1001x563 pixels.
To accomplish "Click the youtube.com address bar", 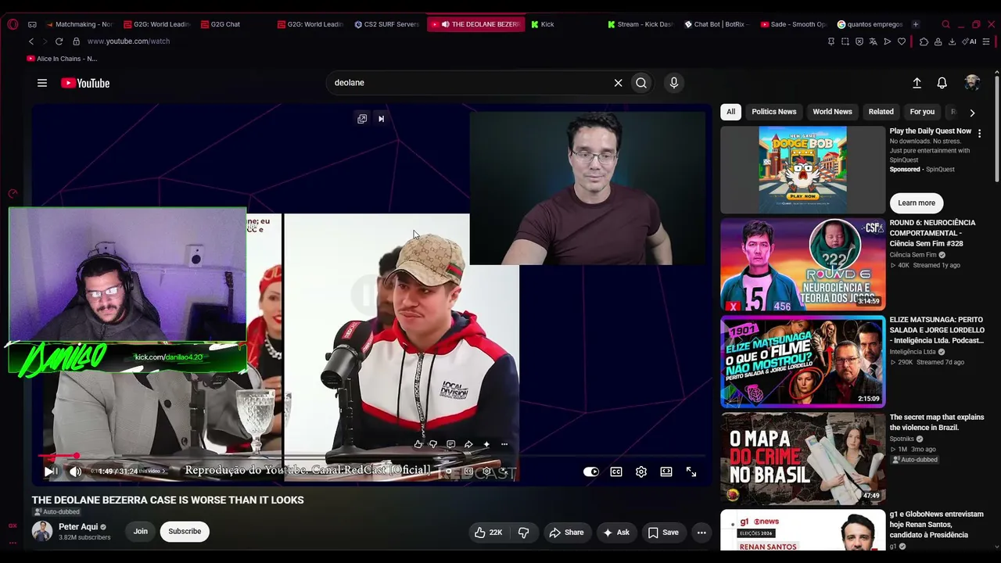I will pos(128,41).
